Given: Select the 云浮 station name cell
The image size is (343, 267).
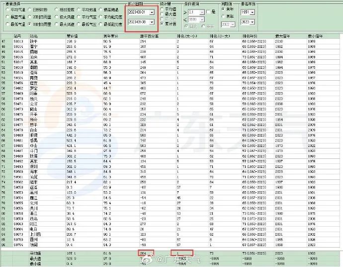Looking at the screenshot, I should point(34,104).
